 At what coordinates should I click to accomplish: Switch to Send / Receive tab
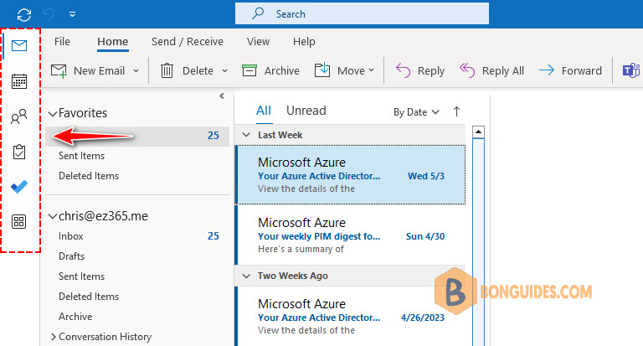tap(188, 41)
